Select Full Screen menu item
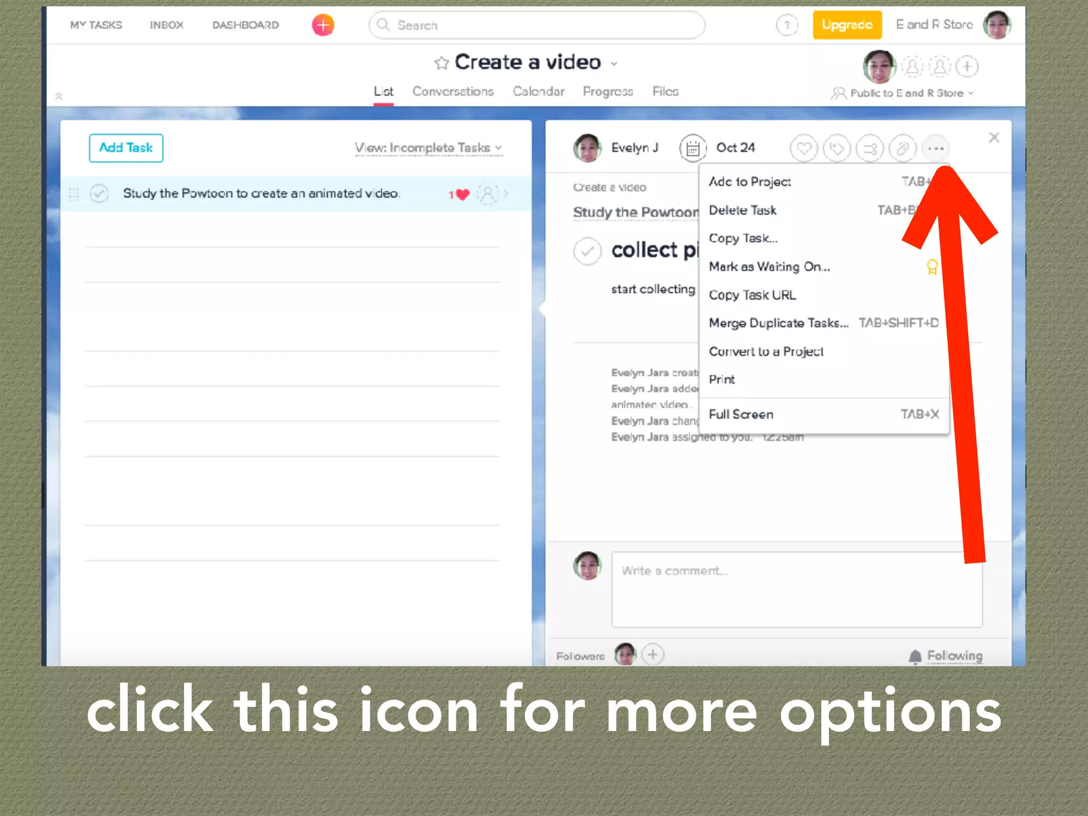This screenshot has height=816, width=1088. [823, 414]
